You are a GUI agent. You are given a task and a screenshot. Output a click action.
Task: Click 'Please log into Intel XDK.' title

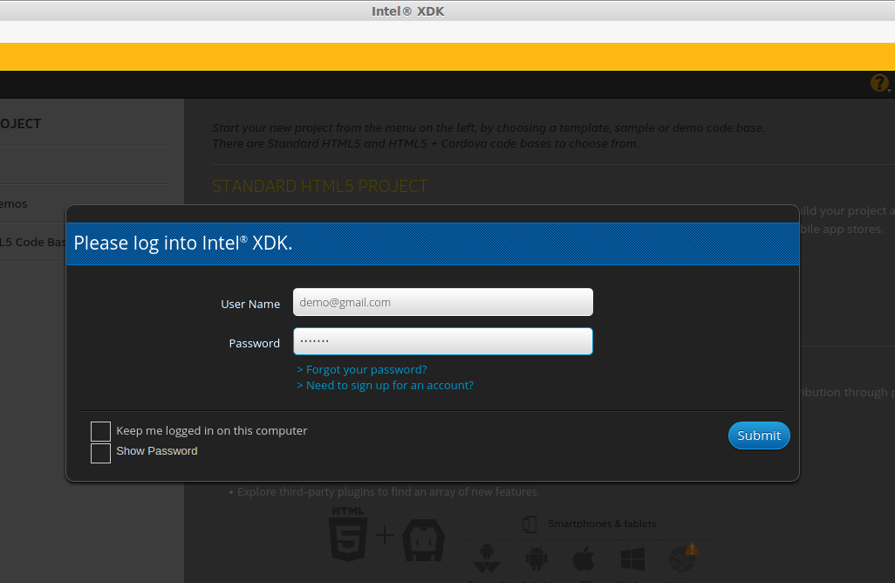coord(182,243)
